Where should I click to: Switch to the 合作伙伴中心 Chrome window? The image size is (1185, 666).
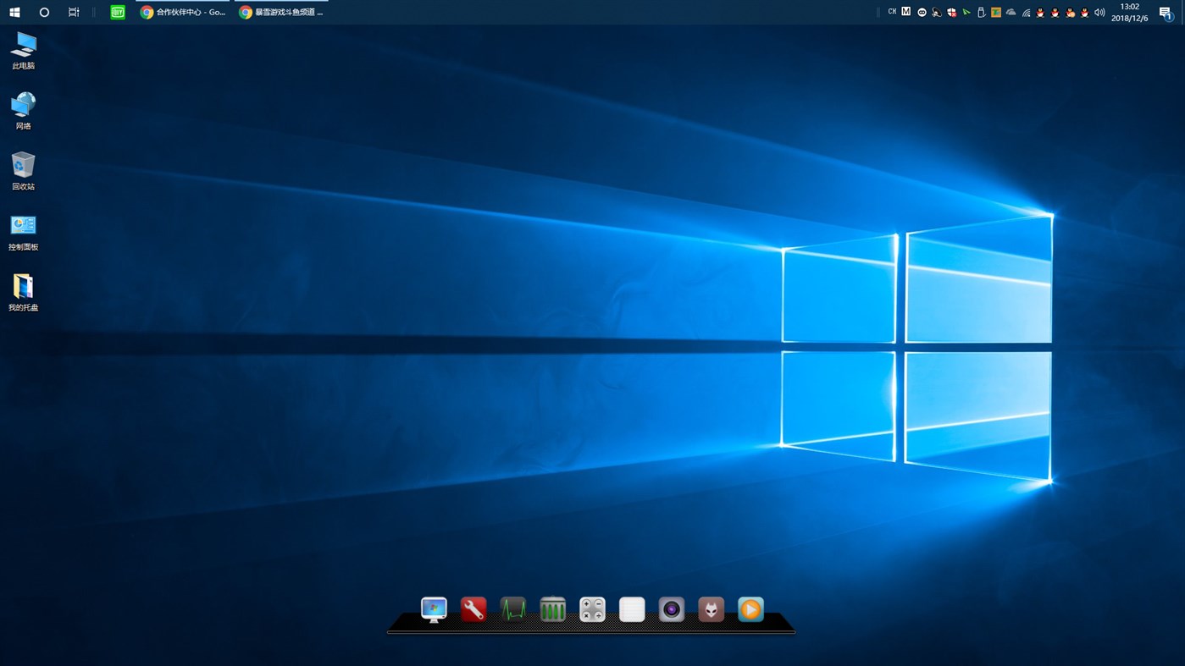pos(183,12)
